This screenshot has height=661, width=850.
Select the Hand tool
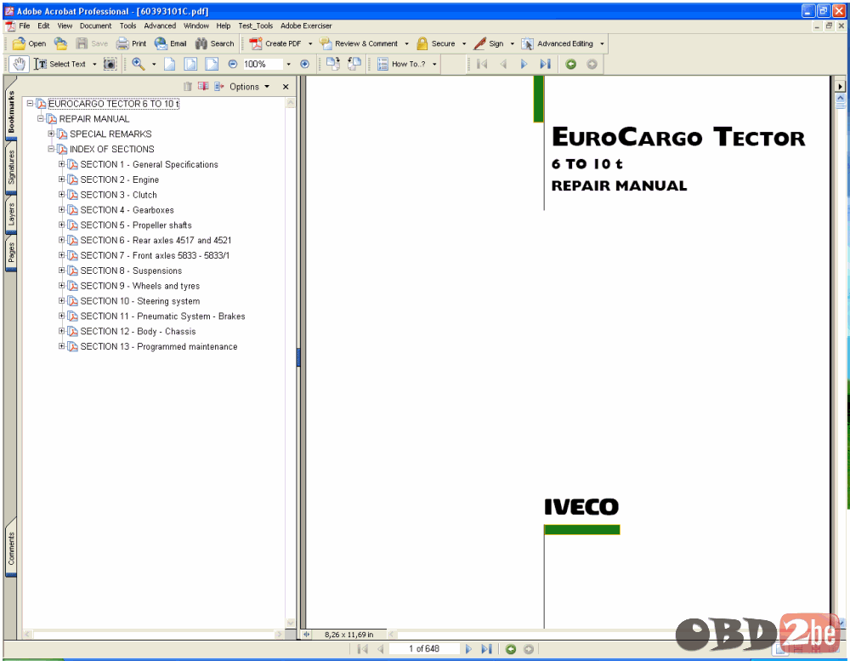(x=19, y=64)
